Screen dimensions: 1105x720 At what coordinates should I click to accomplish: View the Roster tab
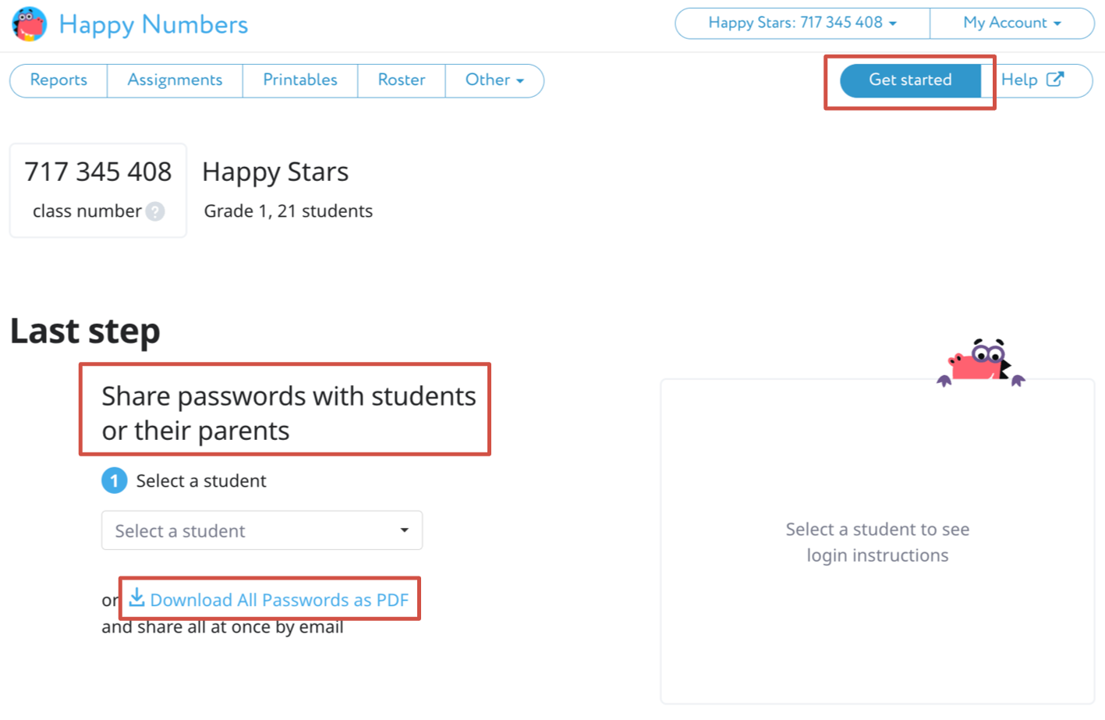click(402, 80)
